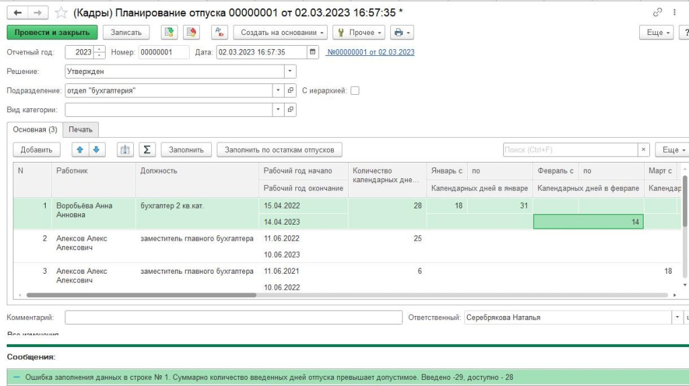
Task: Click the "Провести и закрыть" button
Action: pos(52,32)
